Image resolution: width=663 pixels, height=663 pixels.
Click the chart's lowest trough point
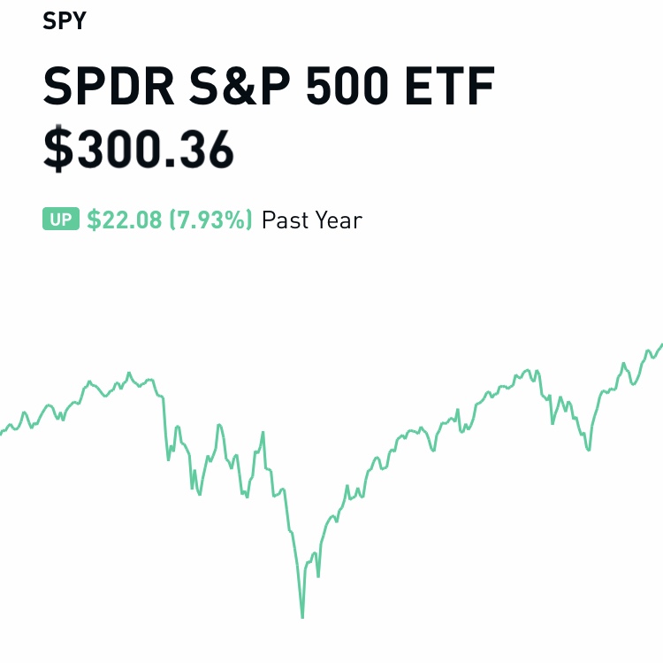[302, 617]
